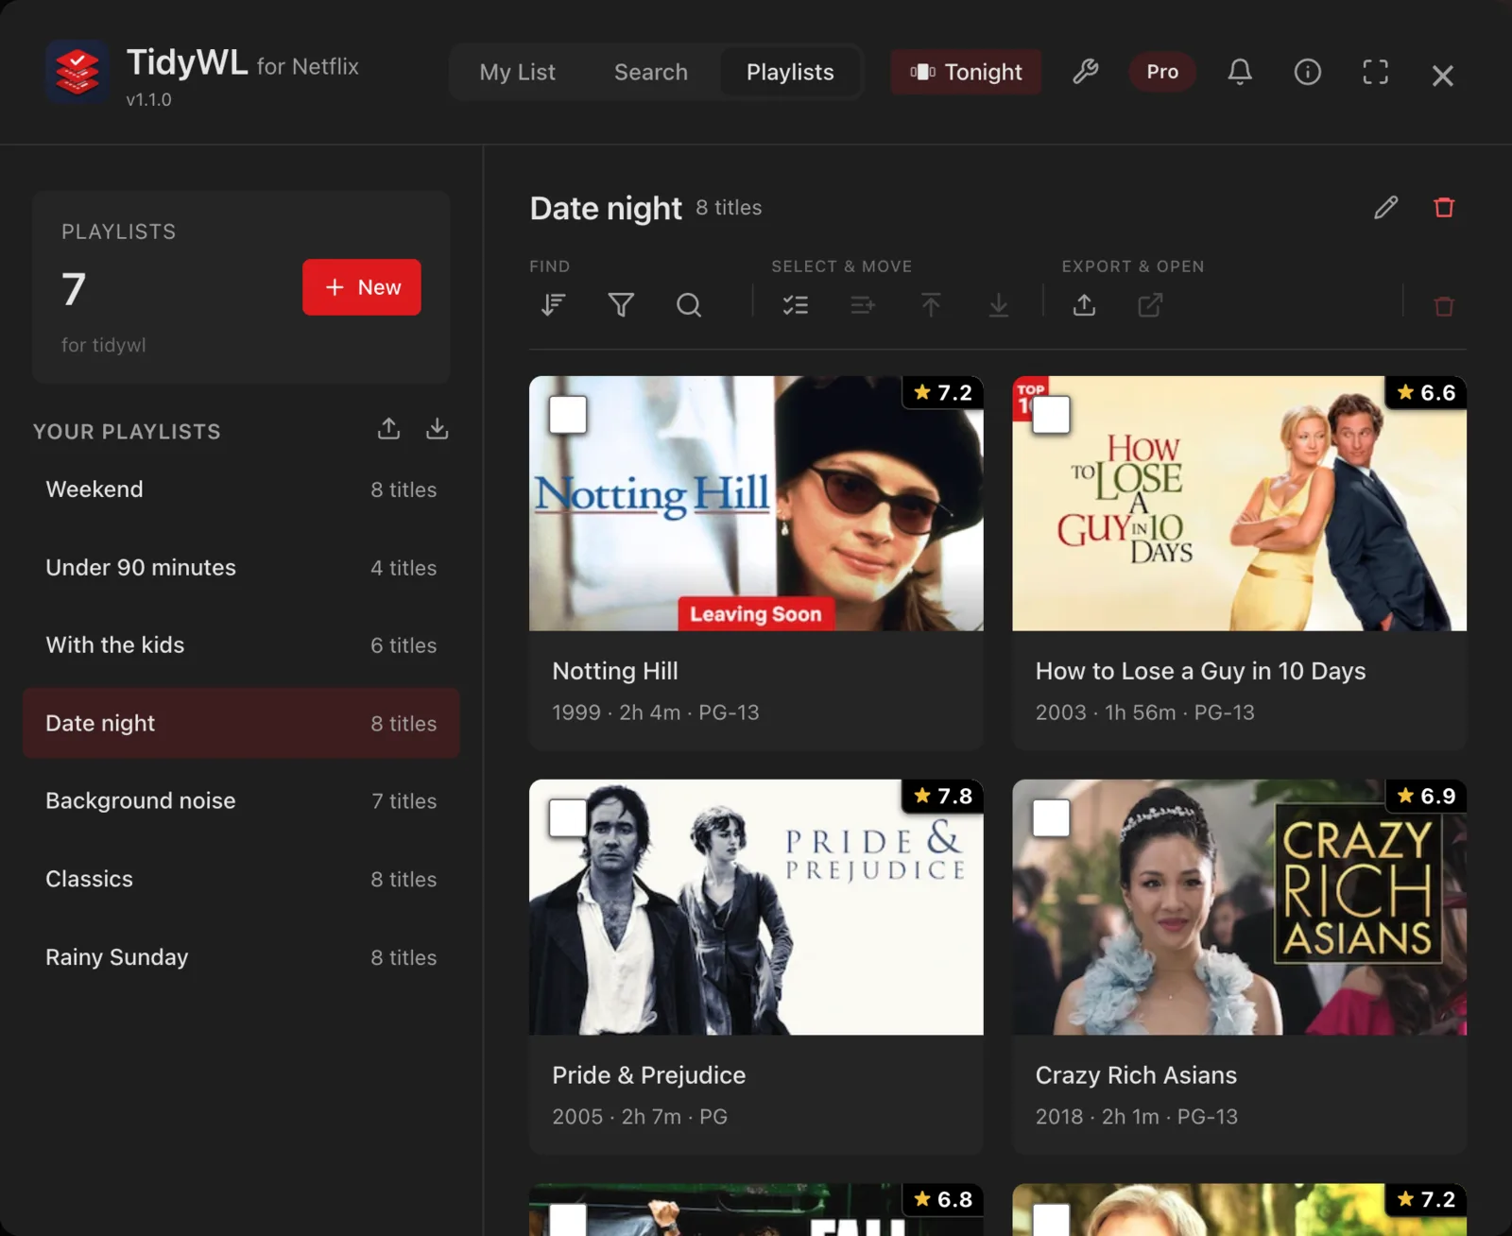1512x1236 pixels.
Task: Click the Crazy Rich Asians poster
Action: [1239, 907]
